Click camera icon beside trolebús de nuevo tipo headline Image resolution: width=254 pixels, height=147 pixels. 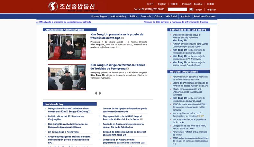point(122,38)
